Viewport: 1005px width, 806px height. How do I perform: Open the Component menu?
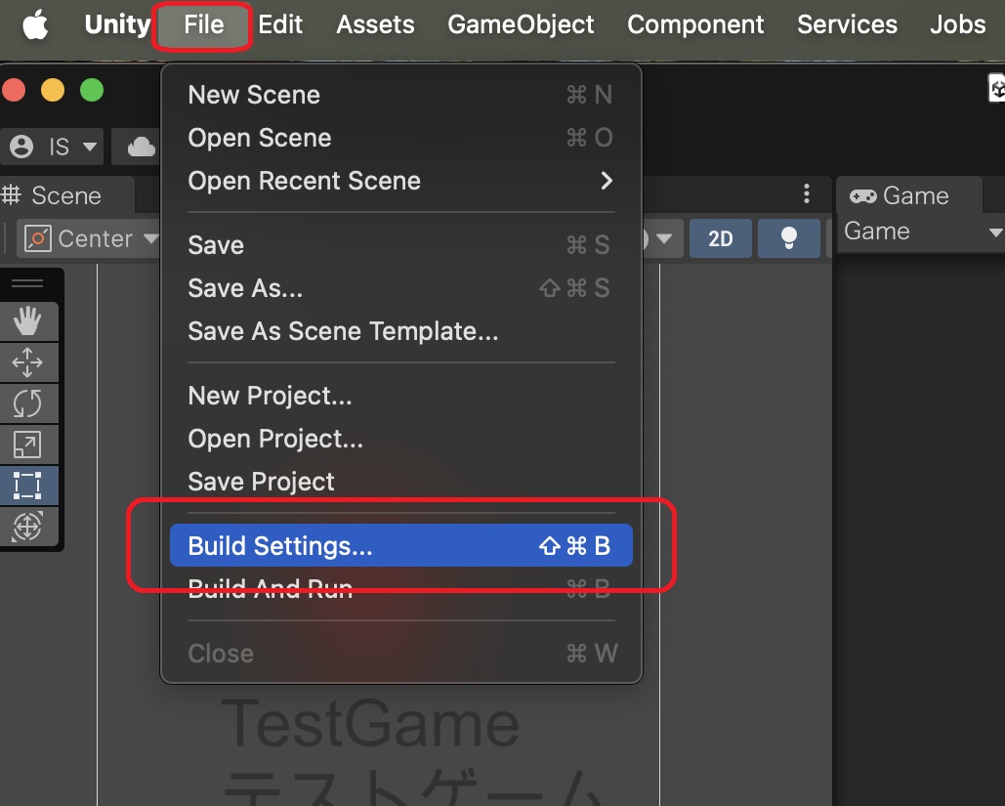pos(695,24)
